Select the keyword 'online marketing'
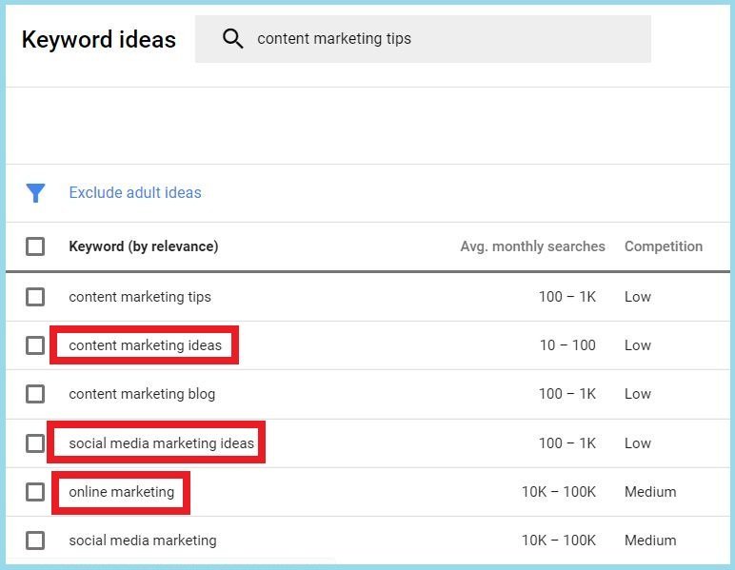The width and height of the screenshot is (735, 570). click(122, 492)
